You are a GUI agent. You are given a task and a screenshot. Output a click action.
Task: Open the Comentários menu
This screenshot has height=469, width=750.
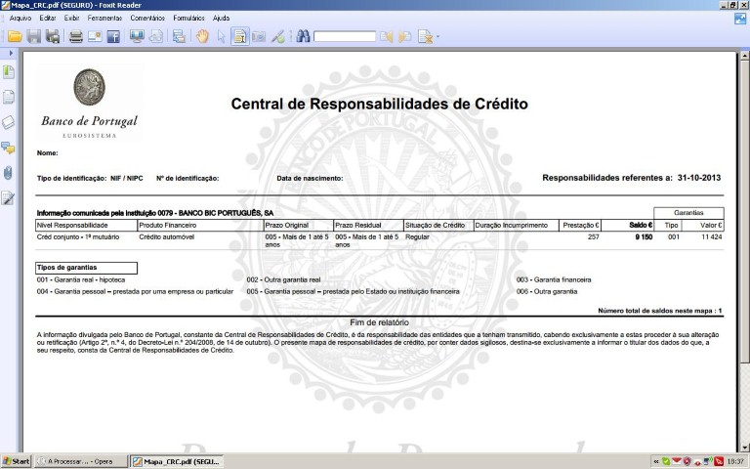pos(146,18)
